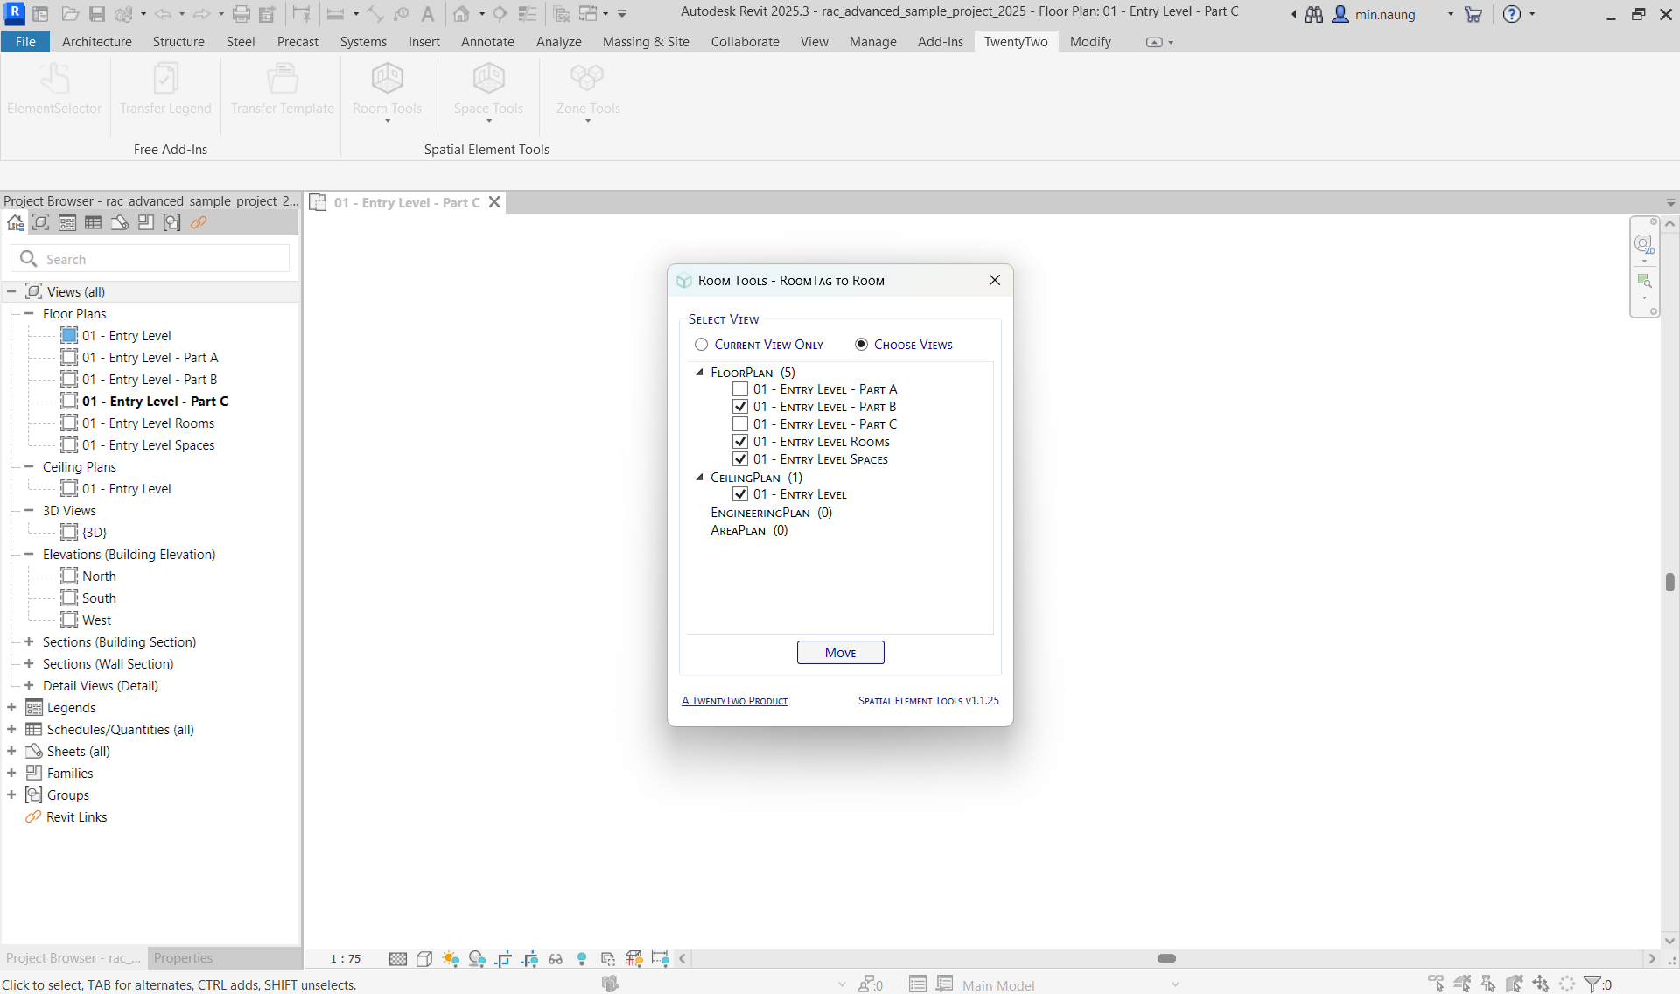Expand the Schedules/Quantities (all) node
The width and height of the screenshot is (1680, 994).
point(11,729)
